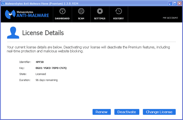Screen dimensions: 183x120
Task: Click the 'Identifier:' label
Action: pos(25,62)
